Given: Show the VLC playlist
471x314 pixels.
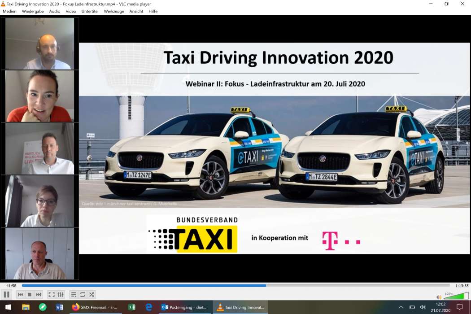Looking at the screenshot, I should click(x=74, y=294).
